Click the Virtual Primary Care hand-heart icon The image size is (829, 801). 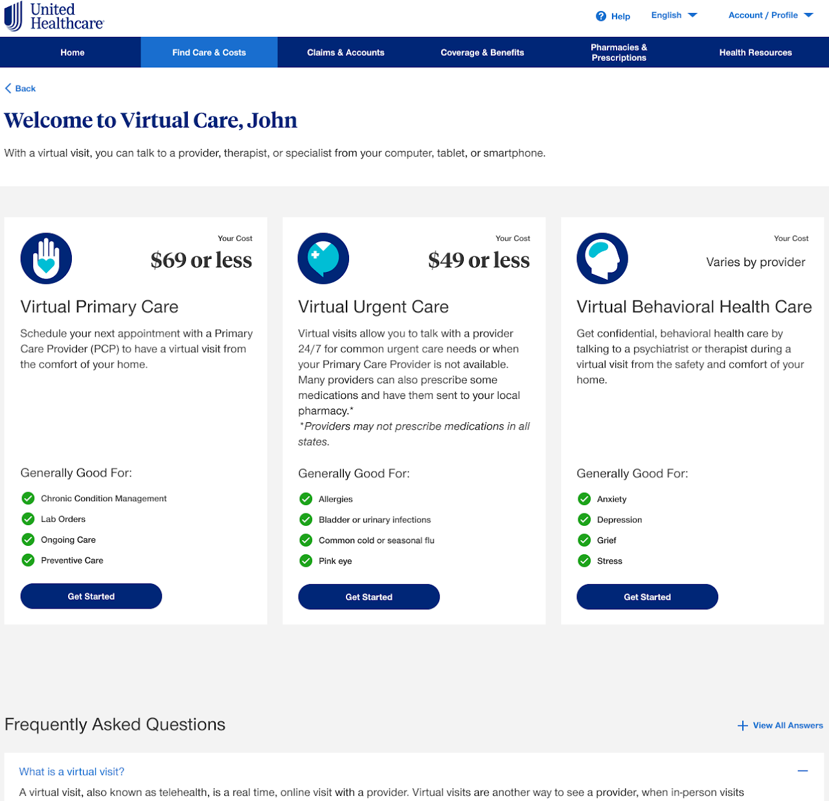click(x=46, y=258)
